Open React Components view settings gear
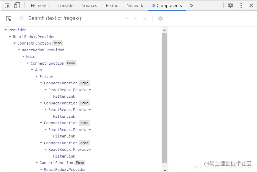257x172 pixels. click(160, 19)
